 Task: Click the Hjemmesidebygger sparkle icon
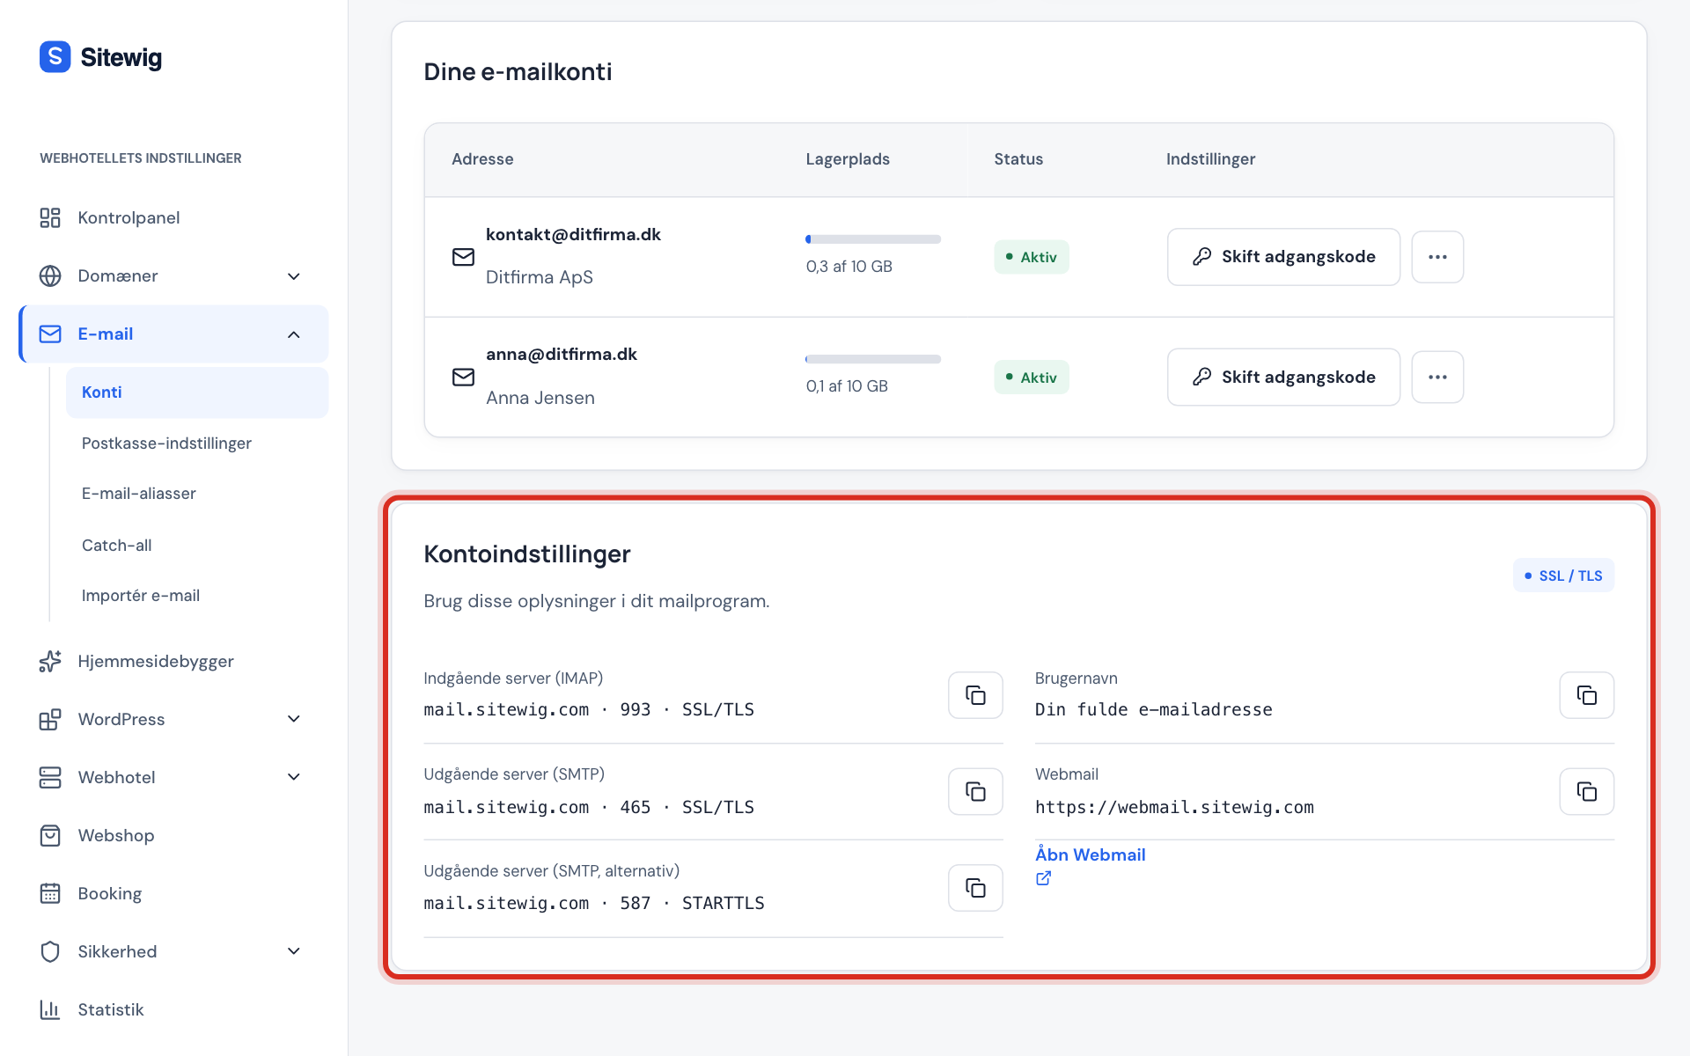(50, 661)
